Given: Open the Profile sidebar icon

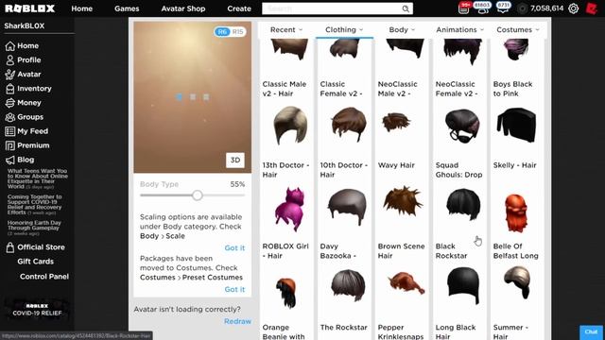Looking at the screenshot, I should [10, 60].
